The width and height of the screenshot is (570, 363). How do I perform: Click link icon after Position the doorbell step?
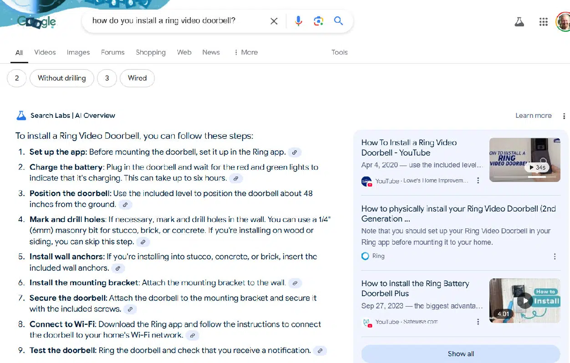(125, 205)
